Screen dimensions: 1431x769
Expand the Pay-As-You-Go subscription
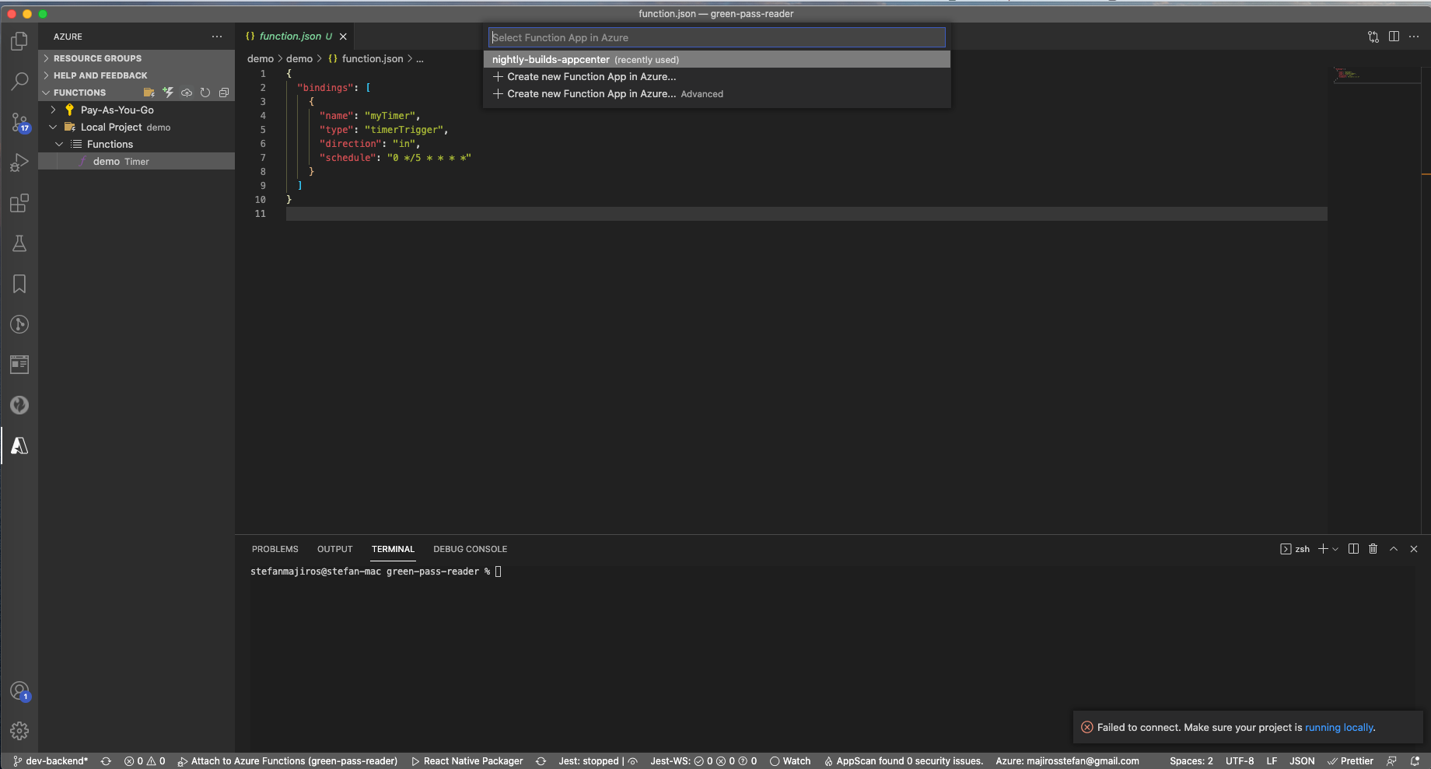(136, 110)
